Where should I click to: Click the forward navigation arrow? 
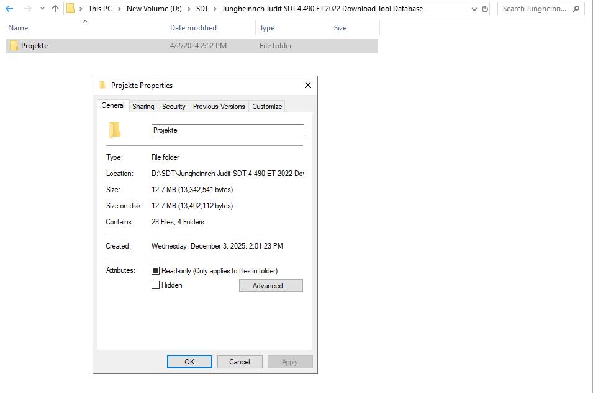(27, 9)
